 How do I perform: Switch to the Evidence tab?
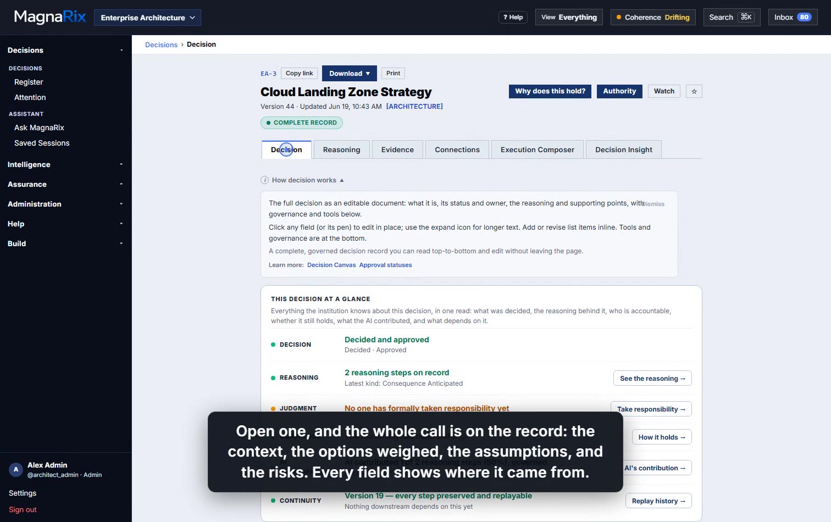coord(397,149)
